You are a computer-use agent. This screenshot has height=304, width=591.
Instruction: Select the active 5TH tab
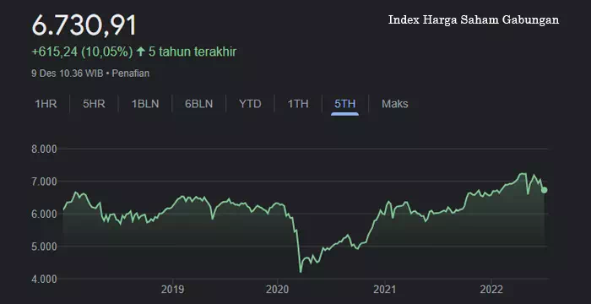pyautogui.click(x=344, y=104)
